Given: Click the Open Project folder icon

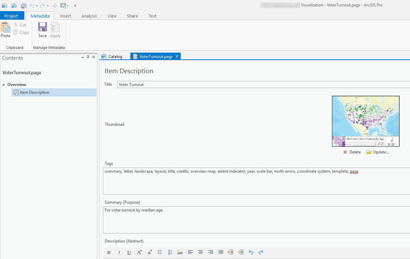Looking at the screenshot, I should click(x=14, y=5).
